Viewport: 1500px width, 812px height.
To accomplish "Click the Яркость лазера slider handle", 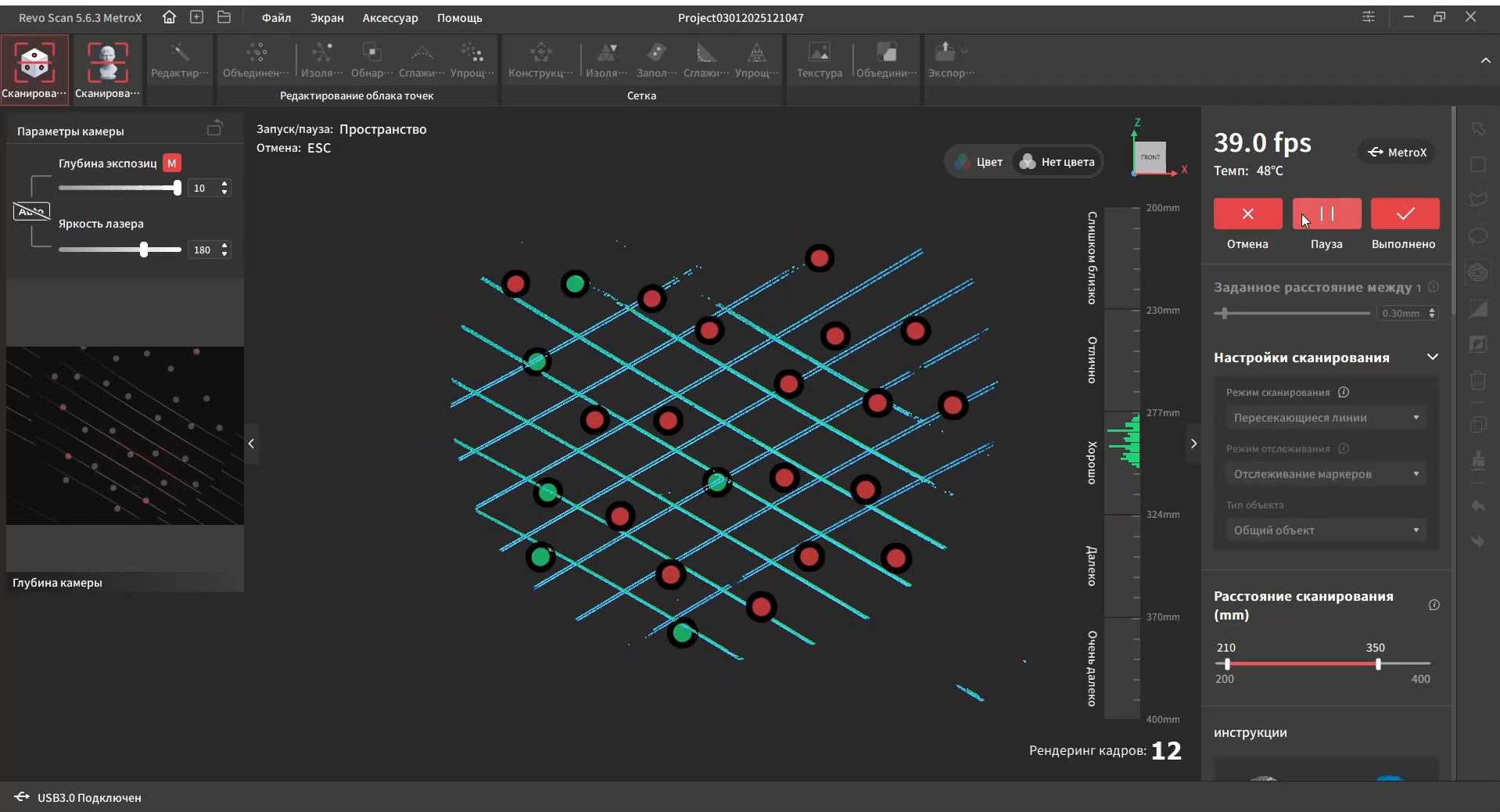I will (x=144, y=250).
